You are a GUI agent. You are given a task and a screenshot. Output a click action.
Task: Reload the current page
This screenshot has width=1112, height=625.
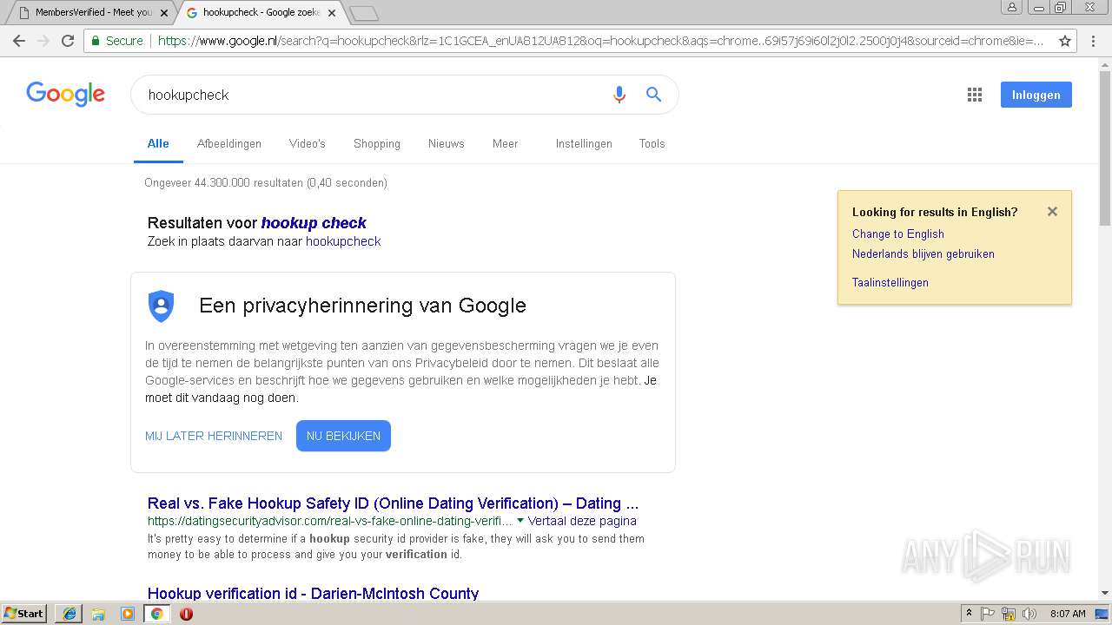click(68, 41)
